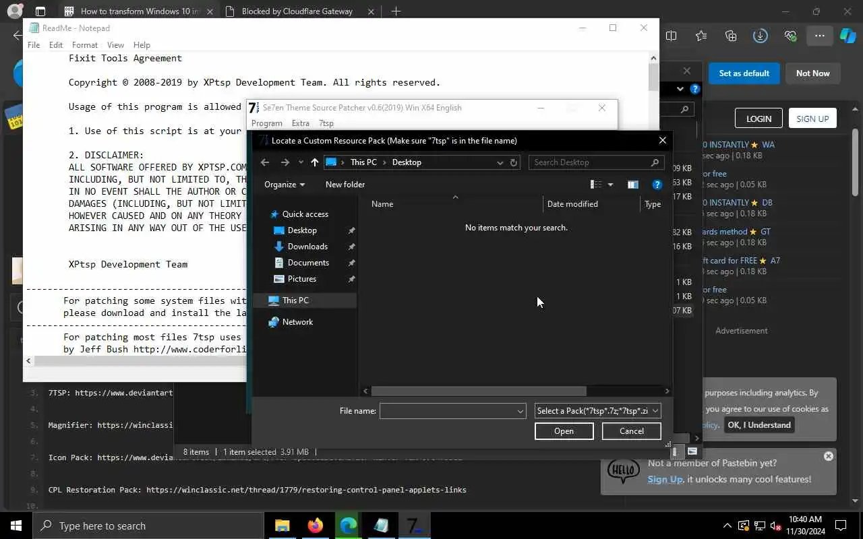Open Notepad Edit menu
This screenshot has height=539, width=863.
56,45
